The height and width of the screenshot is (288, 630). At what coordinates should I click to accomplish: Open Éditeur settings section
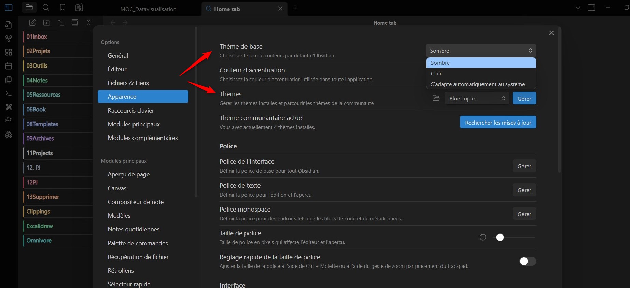click(143, 69)
